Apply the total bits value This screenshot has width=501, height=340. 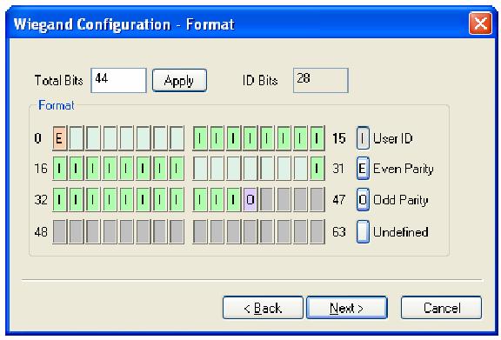179,80
